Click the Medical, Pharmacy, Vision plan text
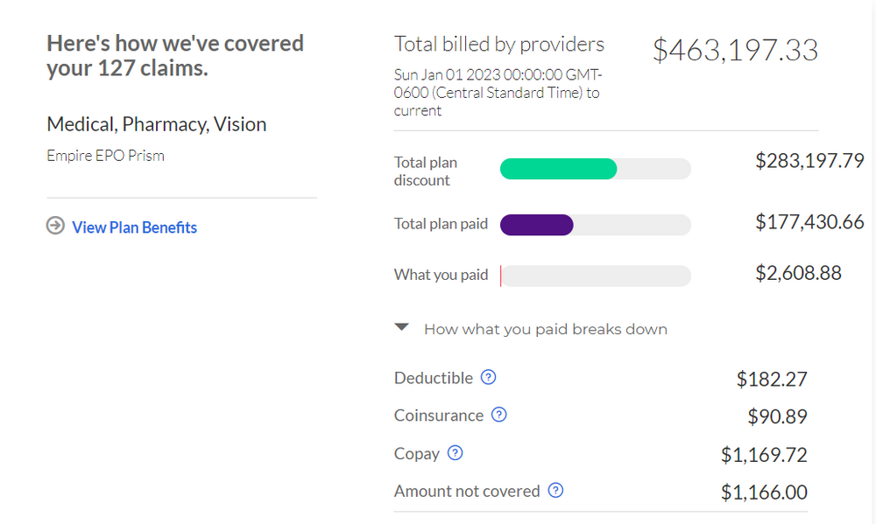Image resolution: width=876 pixels, height=524 pixels. click(156, 124)
